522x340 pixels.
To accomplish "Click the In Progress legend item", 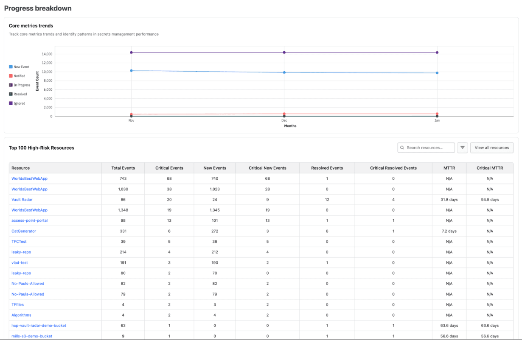I will point(10,85).
